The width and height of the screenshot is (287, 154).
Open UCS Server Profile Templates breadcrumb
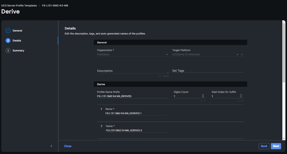pos(19,5)
